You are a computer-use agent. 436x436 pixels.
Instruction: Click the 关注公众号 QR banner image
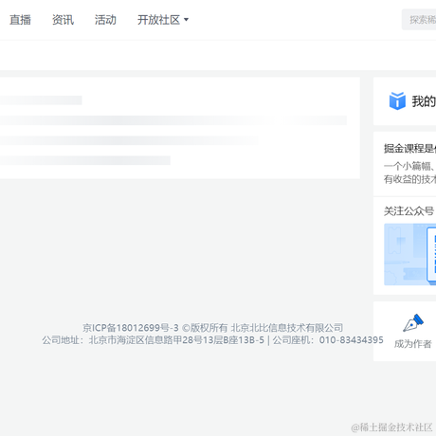(410, 254)
